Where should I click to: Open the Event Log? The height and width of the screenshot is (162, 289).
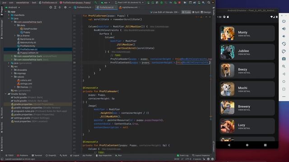(x=182, y=155)
